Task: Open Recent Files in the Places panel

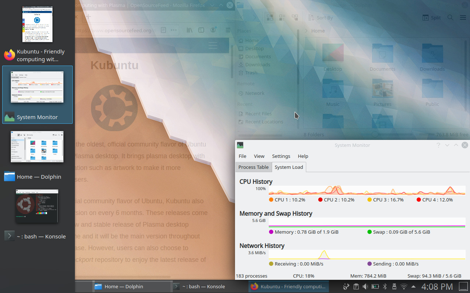Action: (x=258, y=114)
